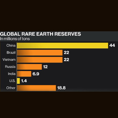Click the 6.9 value for India
Image resolution: width=118 pixels, height=118 pixels.
[36, 74]
